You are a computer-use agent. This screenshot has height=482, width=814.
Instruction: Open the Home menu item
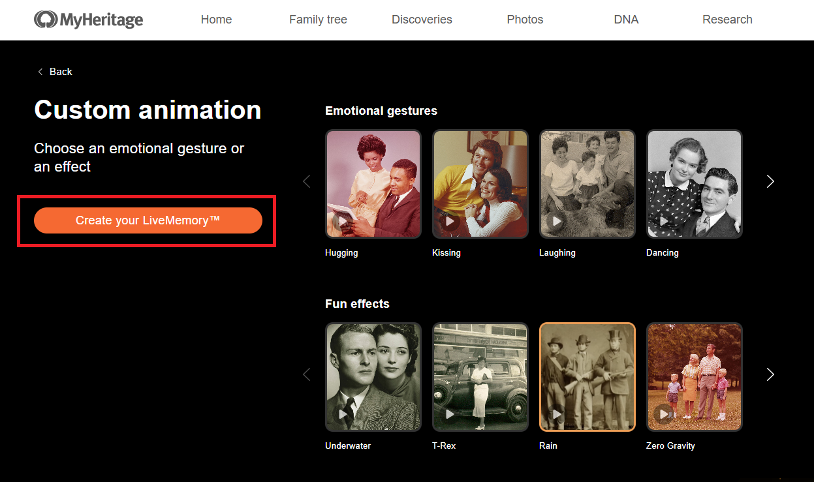[216, 20]
